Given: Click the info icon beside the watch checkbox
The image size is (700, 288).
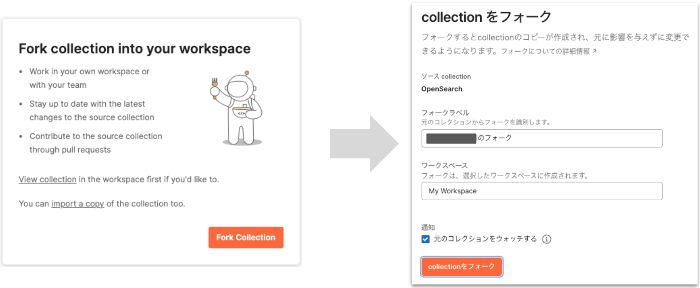Looking at the screenshot, I should coord(547,239).
